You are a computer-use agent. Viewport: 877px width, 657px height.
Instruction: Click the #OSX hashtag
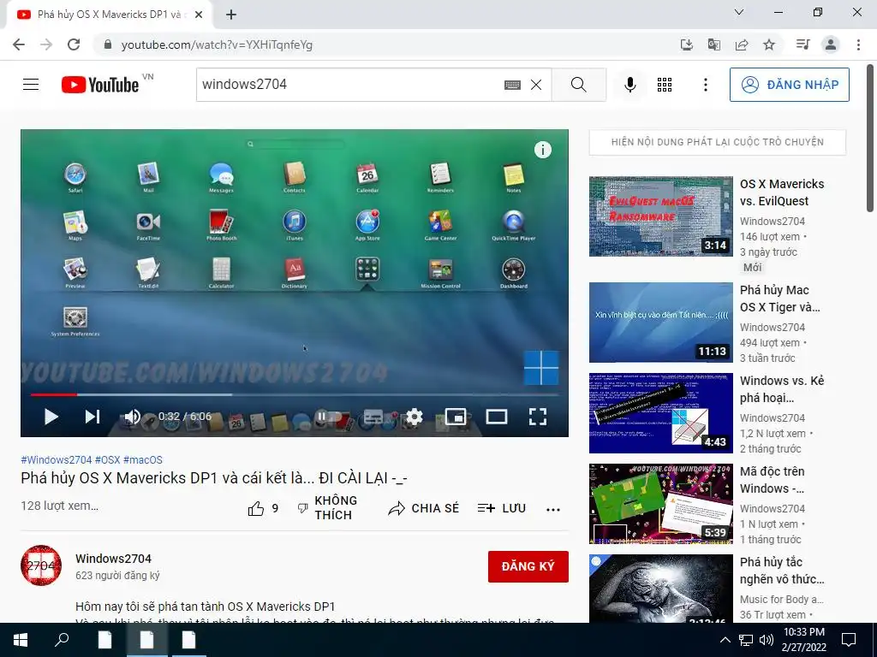tap(107, 459)
